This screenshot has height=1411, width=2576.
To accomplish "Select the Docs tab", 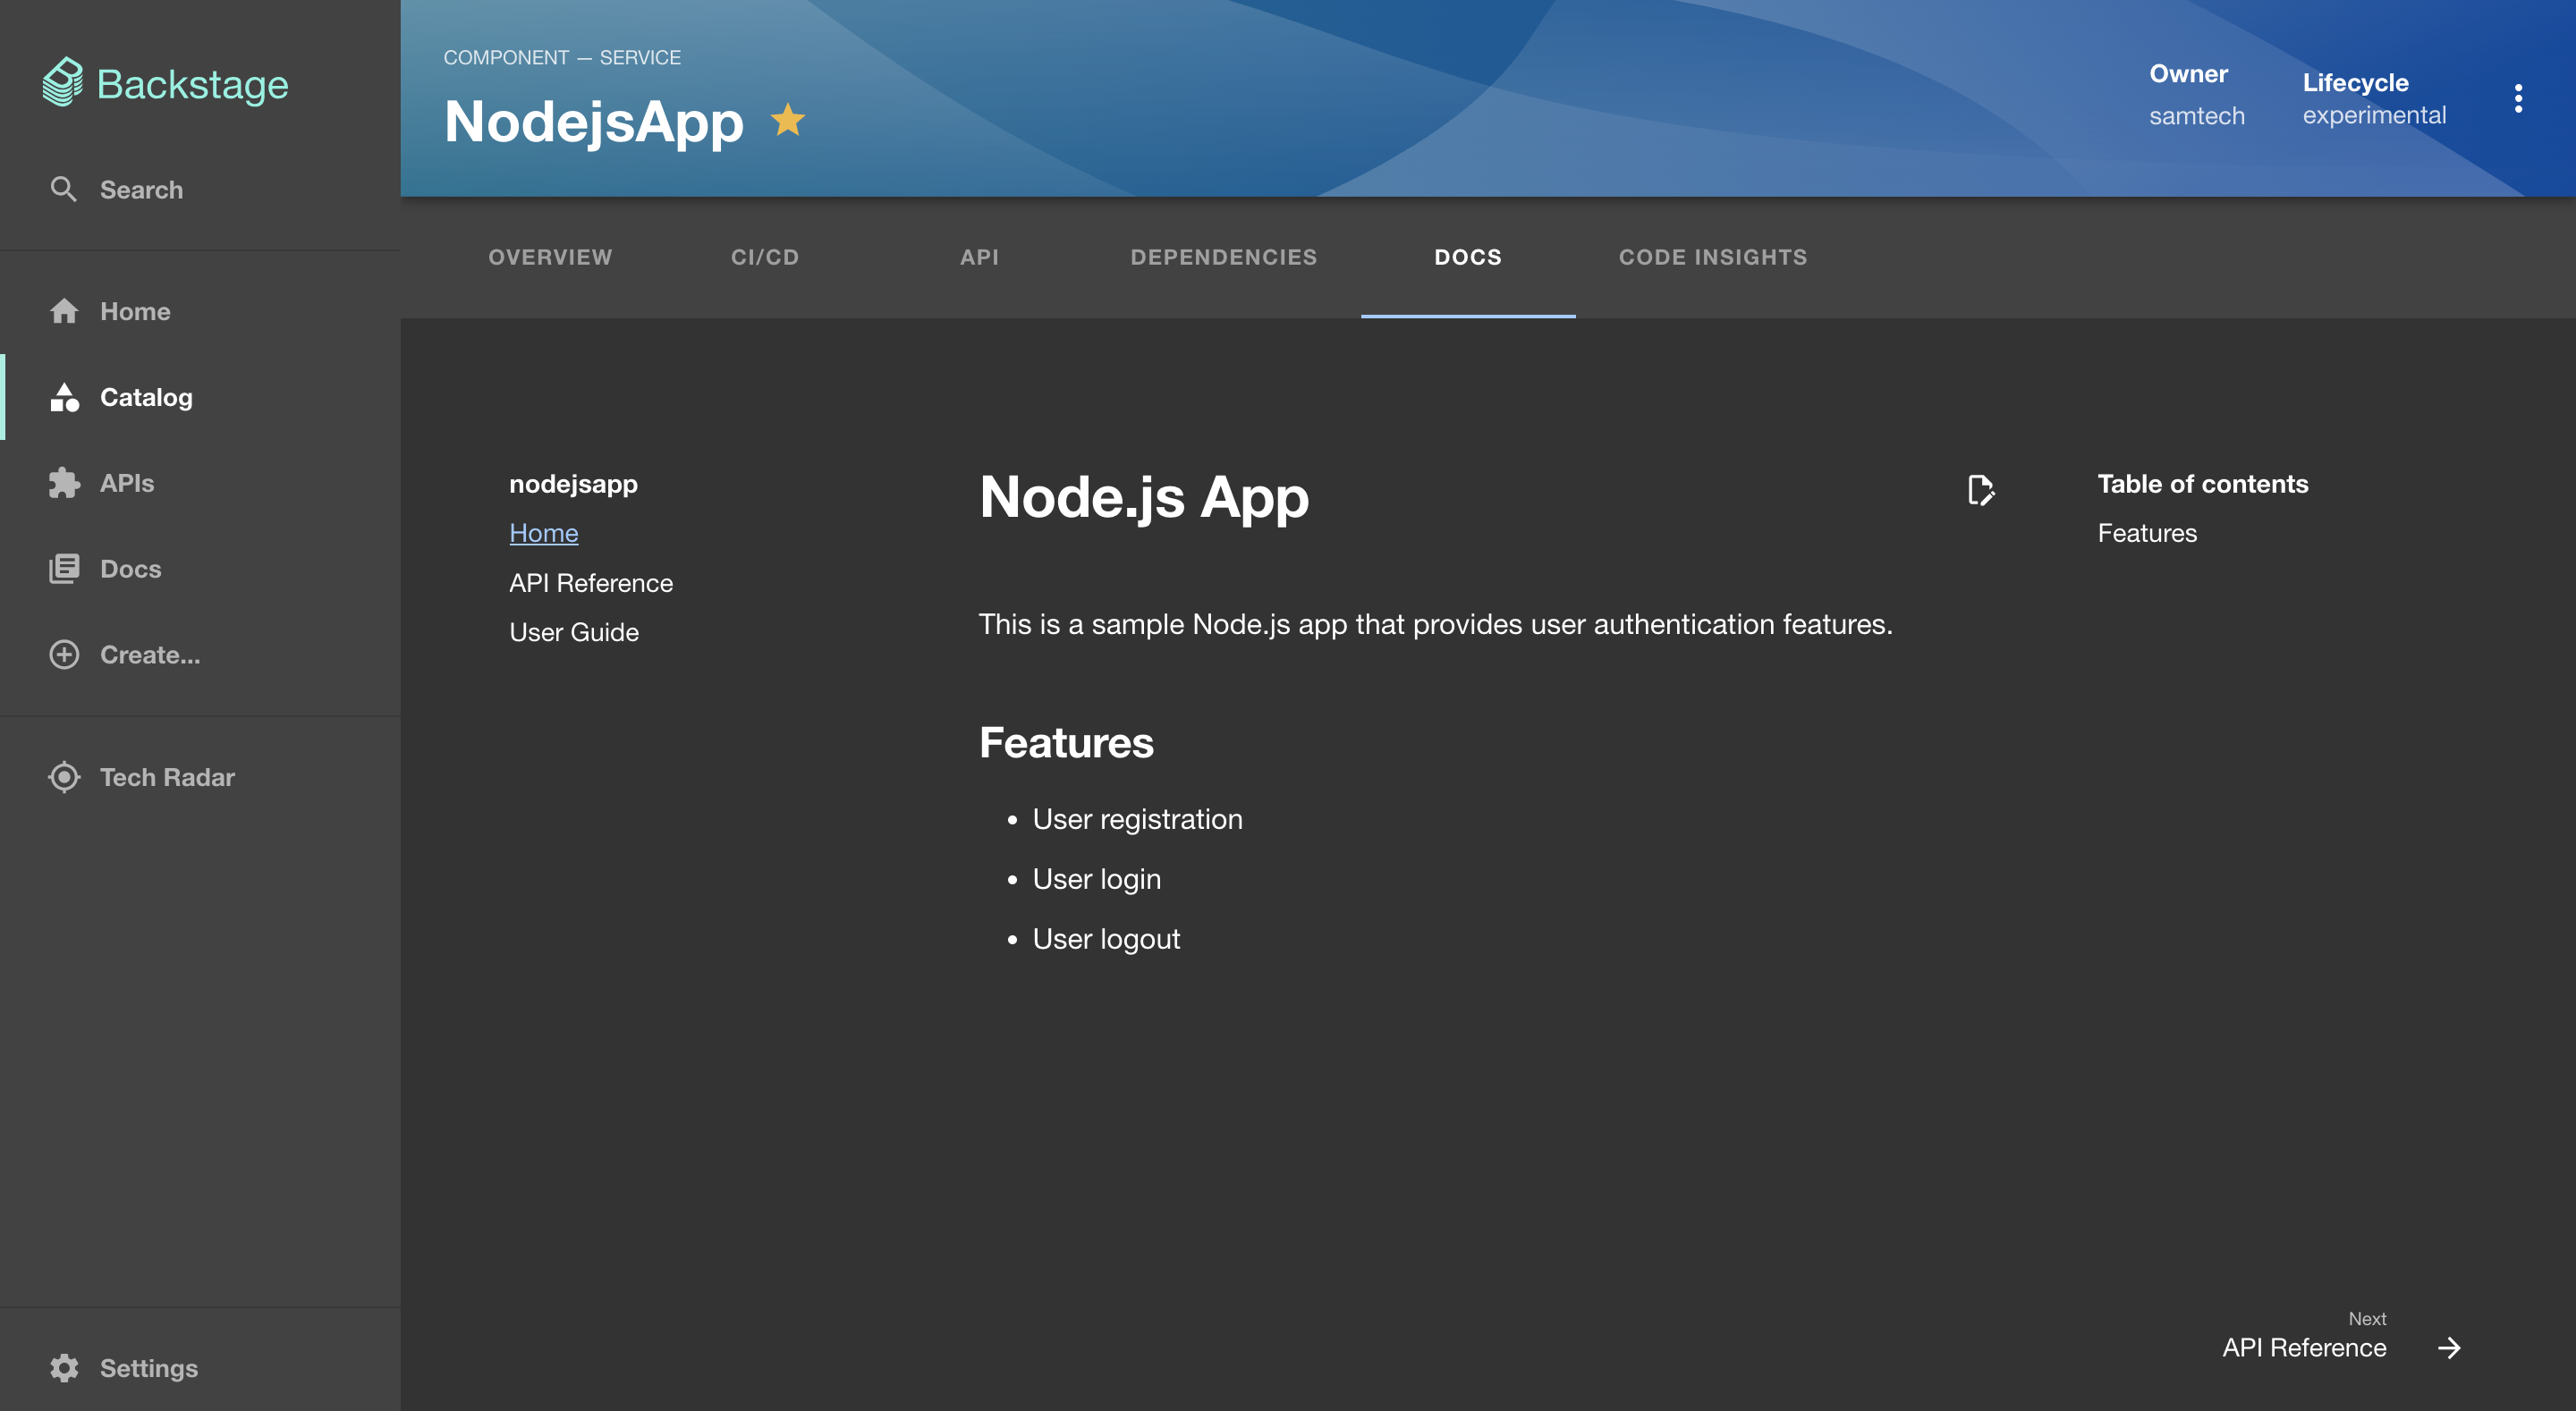I will 1468,257.
